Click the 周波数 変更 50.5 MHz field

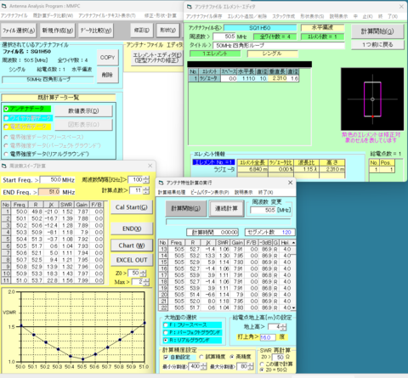(263, 210)
